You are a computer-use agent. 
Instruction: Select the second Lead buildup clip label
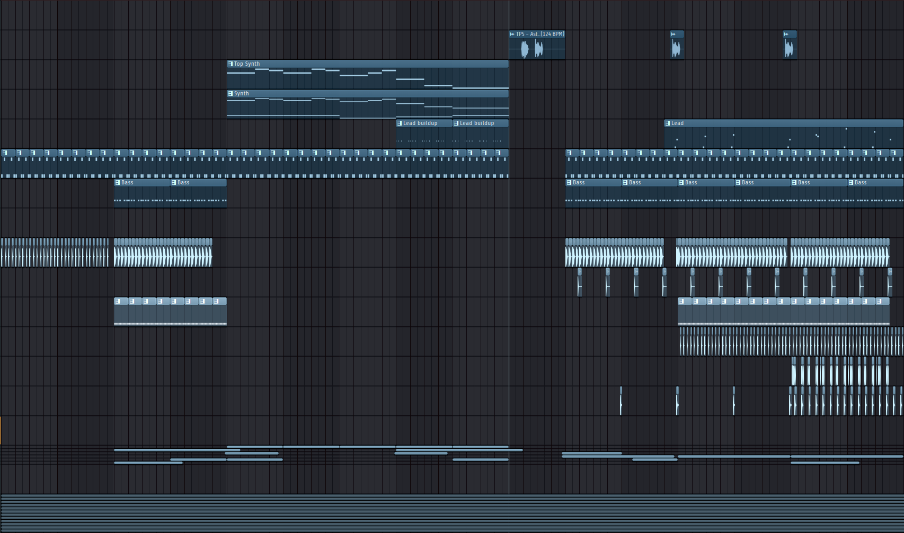coord(477,123)
